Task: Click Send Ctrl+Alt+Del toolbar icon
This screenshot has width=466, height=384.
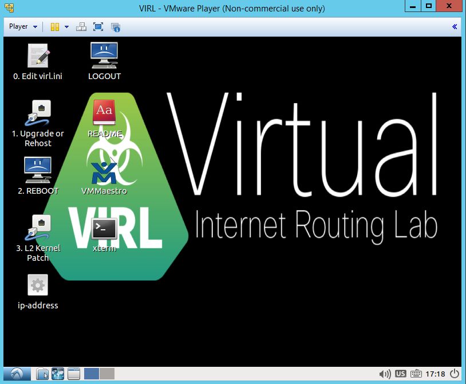Action: point(81,27)
